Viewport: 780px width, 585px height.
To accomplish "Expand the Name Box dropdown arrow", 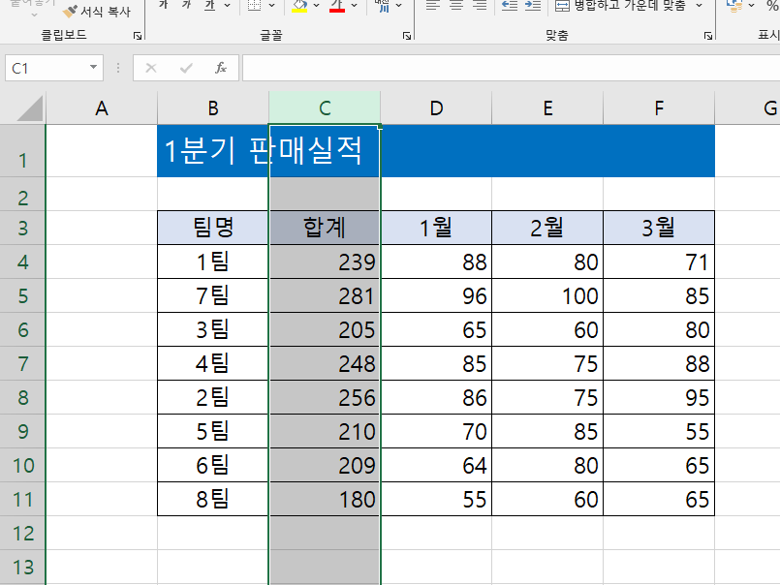I will coord(93,67).
